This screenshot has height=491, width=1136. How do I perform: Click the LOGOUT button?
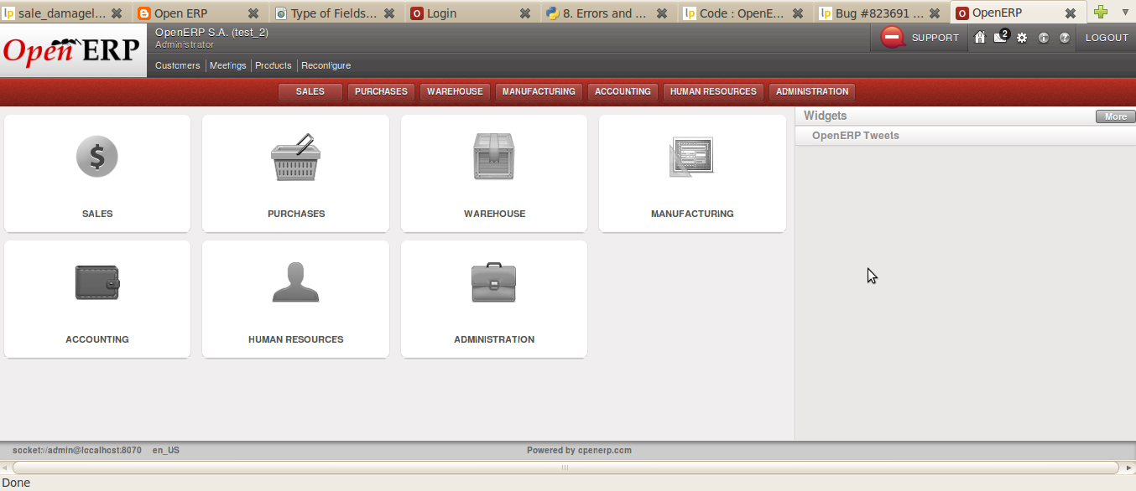(x=1107, y=38)
